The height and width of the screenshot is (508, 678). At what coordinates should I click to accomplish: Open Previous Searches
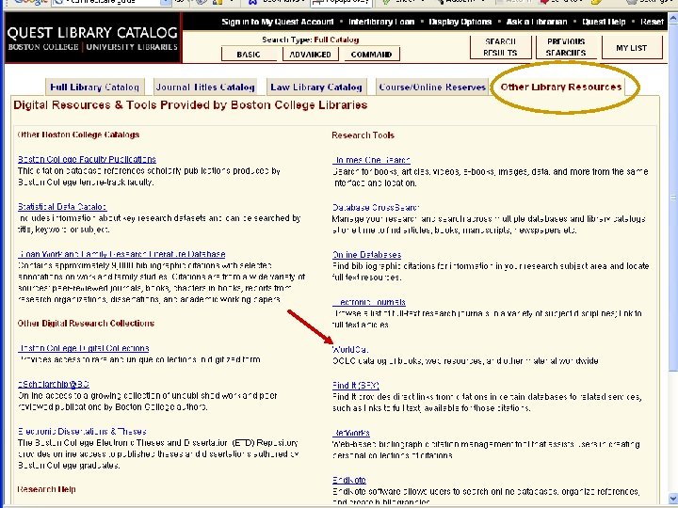point(566,47)
